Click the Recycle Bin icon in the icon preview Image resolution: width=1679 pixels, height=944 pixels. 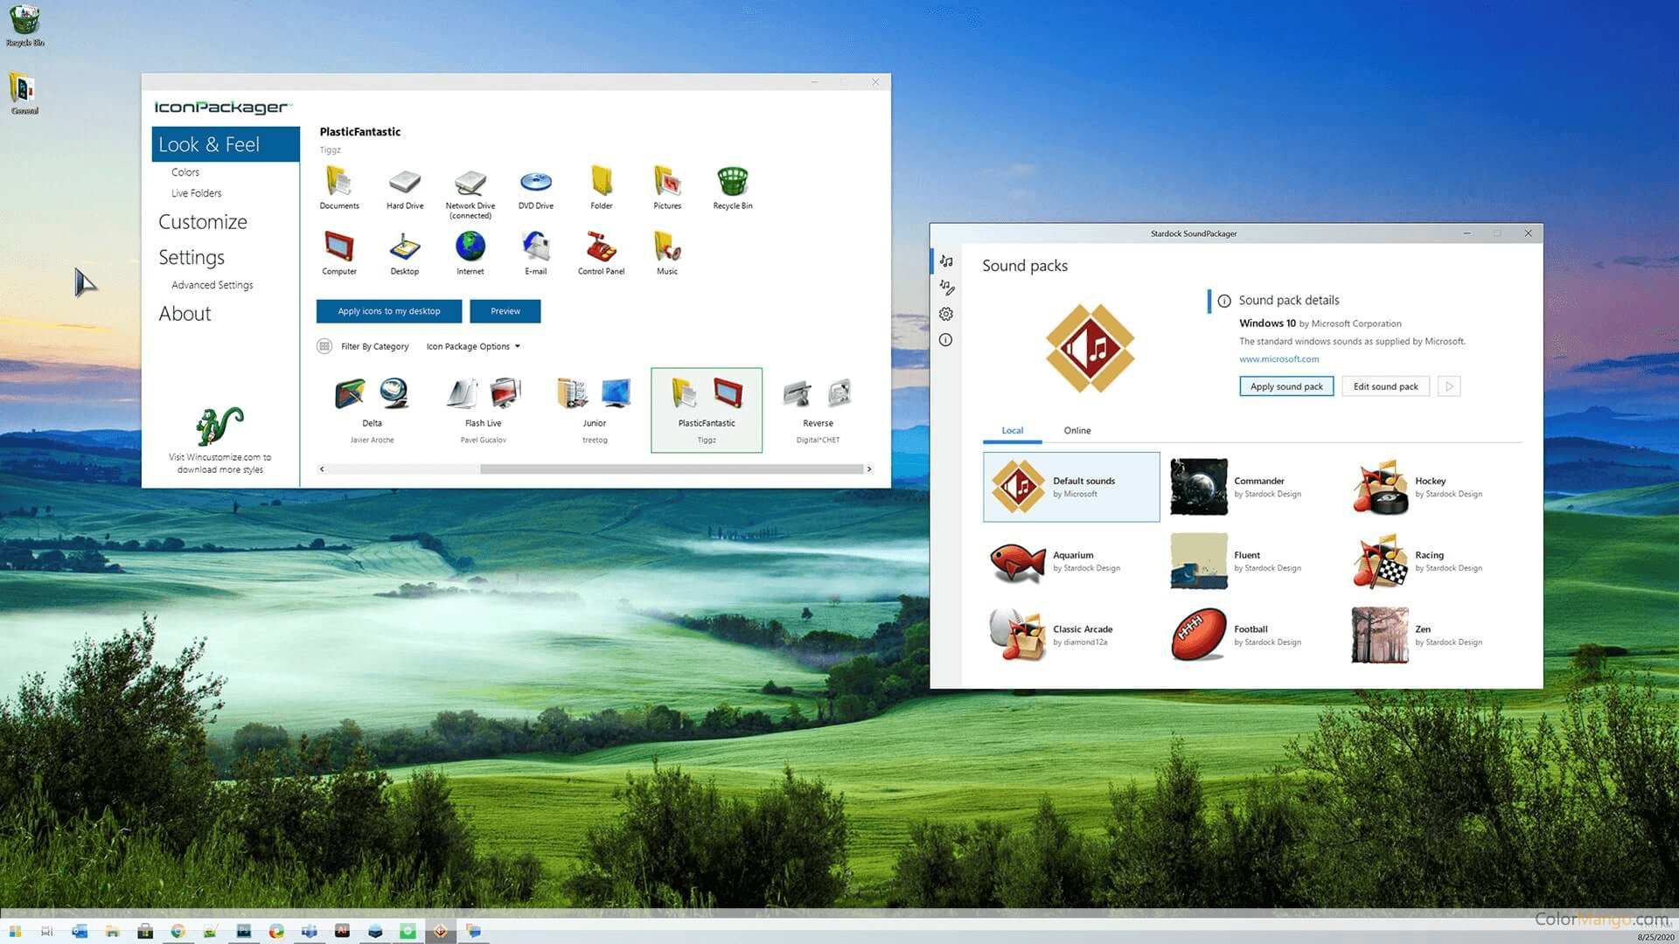(732, 184)
